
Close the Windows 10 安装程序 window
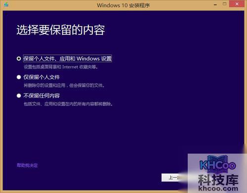click(x=237, y=4)
